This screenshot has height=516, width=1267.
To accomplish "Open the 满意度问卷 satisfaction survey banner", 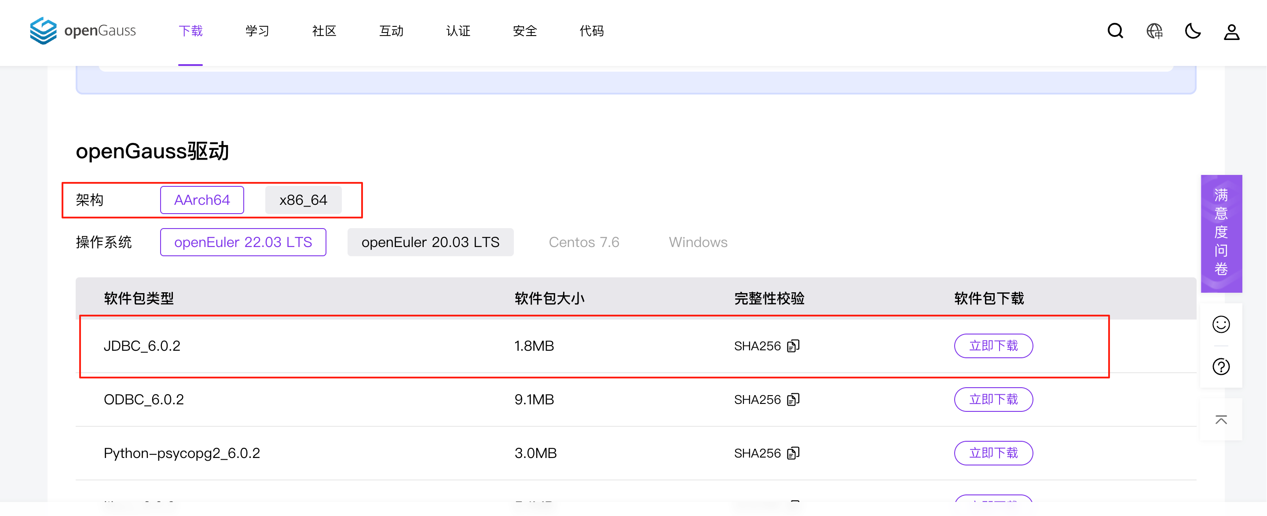I will click(1221, 233).
